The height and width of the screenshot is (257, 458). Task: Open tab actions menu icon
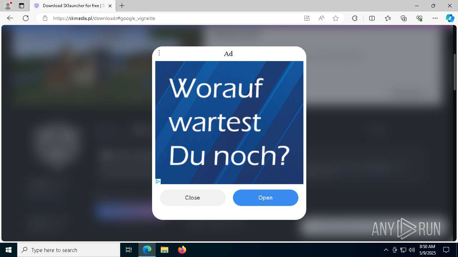21,6
